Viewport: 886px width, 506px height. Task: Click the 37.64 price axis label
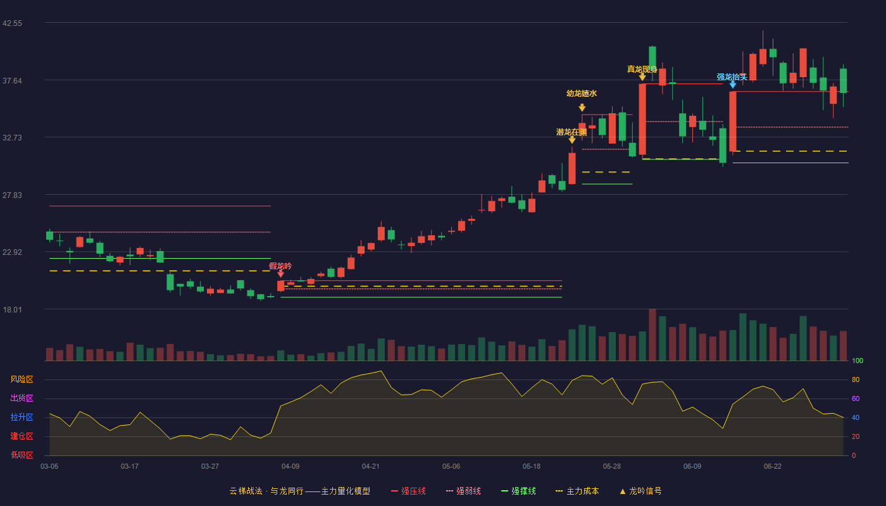[x=12, y=81]
